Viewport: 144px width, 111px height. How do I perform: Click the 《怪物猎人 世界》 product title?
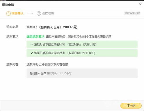(x=50, y=27)
